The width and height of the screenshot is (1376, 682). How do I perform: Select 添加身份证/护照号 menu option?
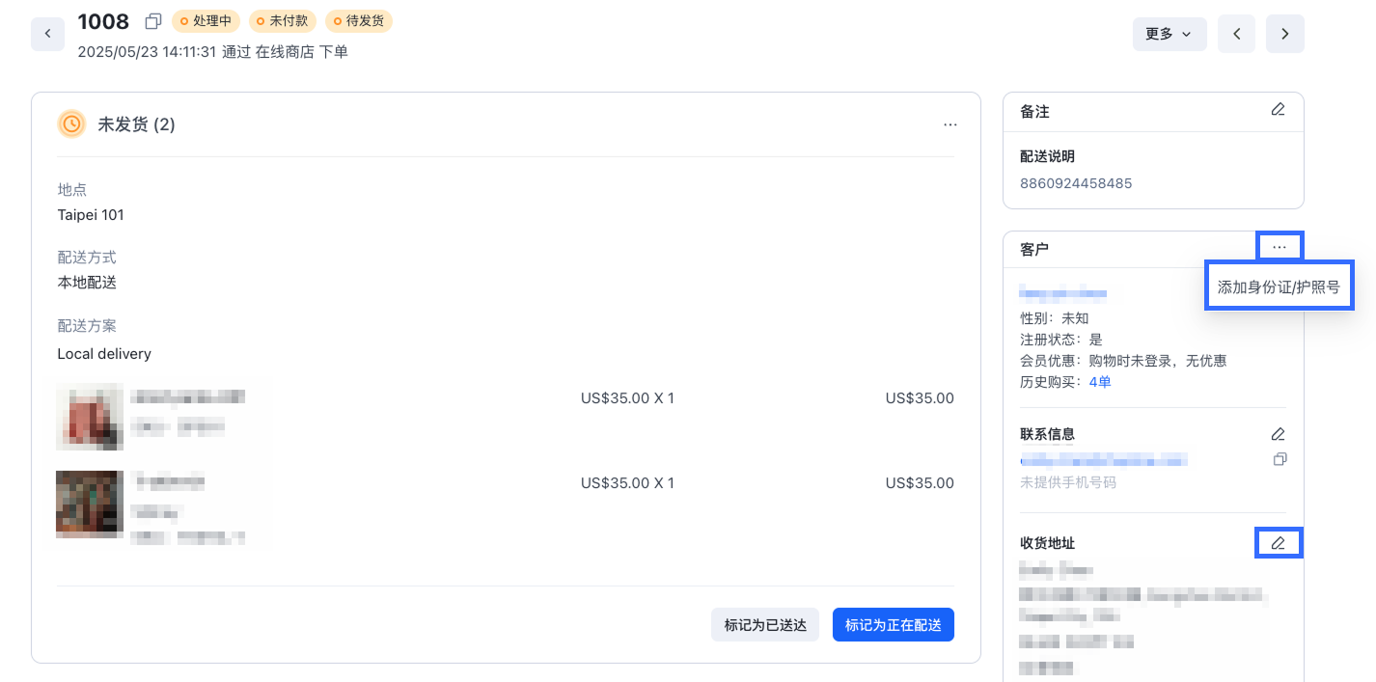pyautogui.click(x=1279, y=286)
